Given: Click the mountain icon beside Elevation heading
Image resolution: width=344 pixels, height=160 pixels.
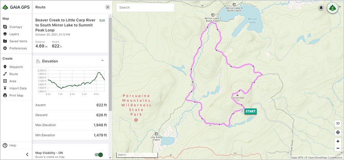Looking at the screenshot, I should click(38, 61).
